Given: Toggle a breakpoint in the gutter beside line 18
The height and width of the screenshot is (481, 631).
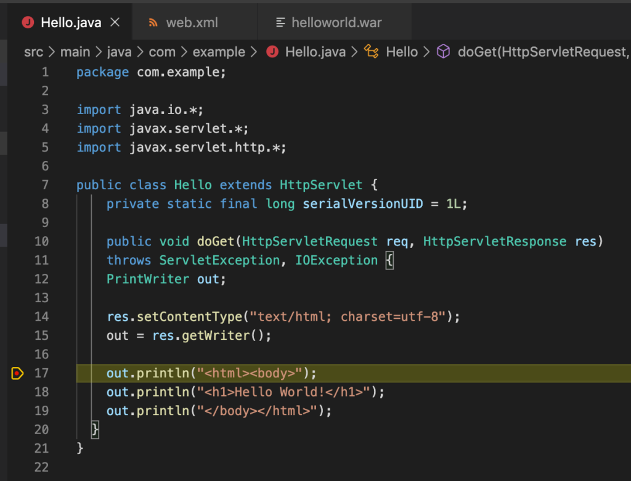Looking at the screenshot, I should (17, 392).
